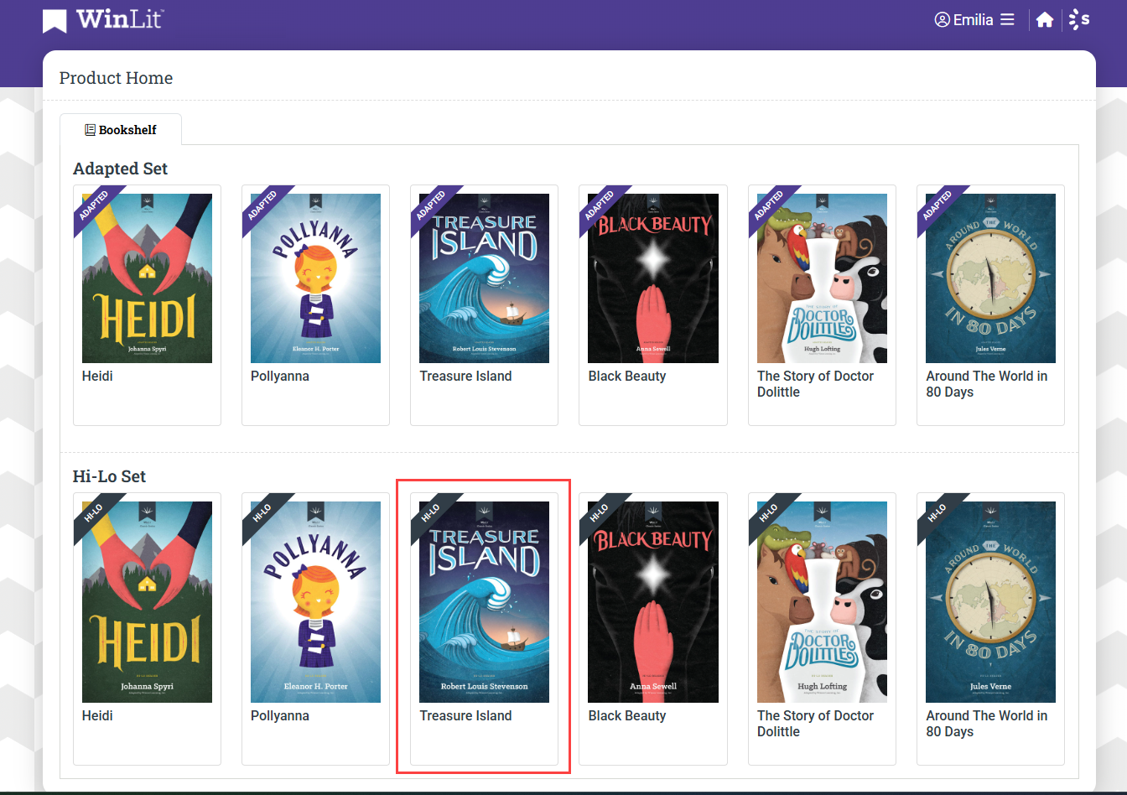Open the Adapted Treasure Island book
The width and height of the screenshot is (1127, 795).
[484, 278]
